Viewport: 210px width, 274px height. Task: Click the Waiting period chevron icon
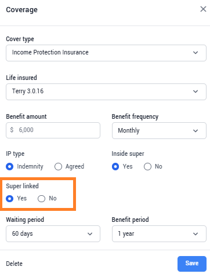(90, 234)
